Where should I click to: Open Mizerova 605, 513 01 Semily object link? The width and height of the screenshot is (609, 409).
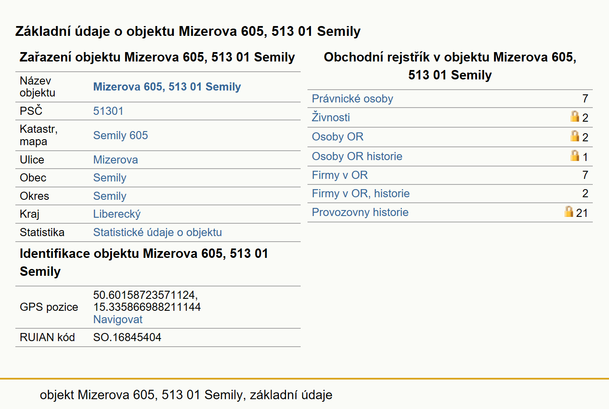click(x=167, y=87)
